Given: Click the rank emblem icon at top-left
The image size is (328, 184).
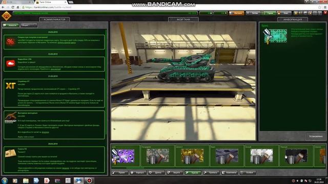Looking at the screenshot, I should (6, 16).
